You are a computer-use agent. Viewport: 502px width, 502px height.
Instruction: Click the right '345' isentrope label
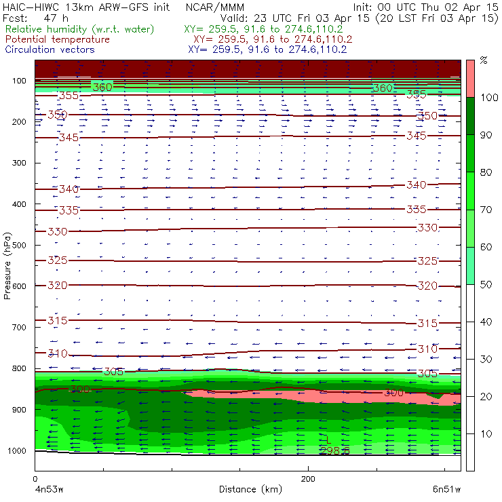(417, 136)
